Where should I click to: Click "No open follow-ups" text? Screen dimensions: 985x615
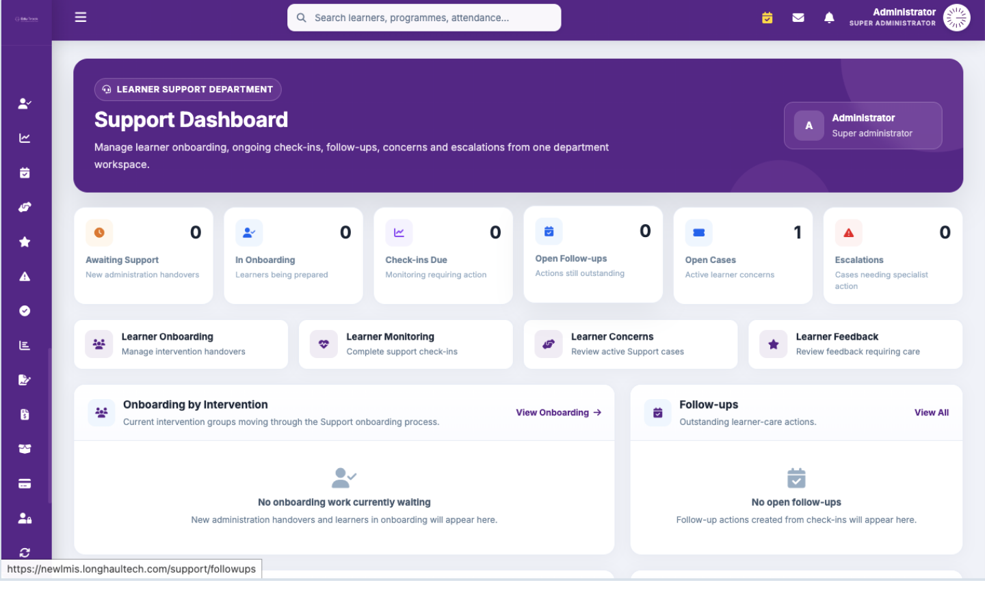796,502
